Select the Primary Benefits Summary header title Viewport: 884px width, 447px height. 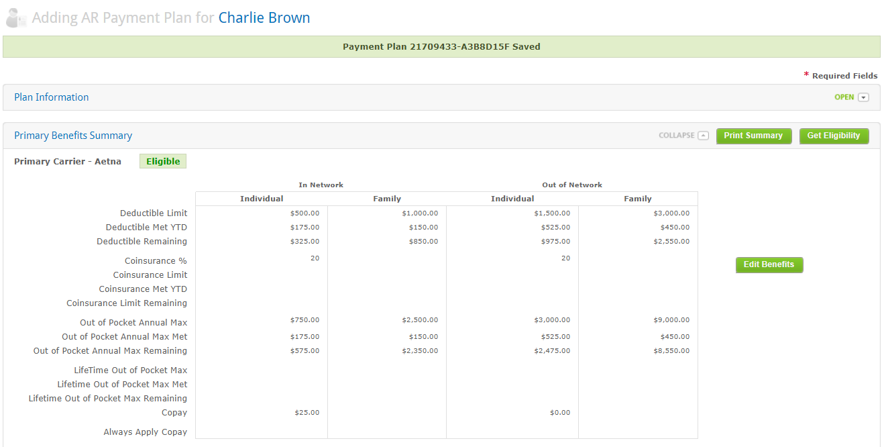[73, 136]
